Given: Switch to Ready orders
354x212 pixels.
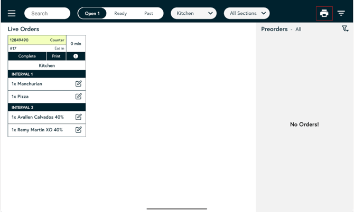Looking at the screenshot, I should [120, 13].
